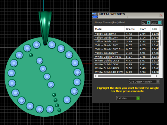Close the Metal Weights panel
This screenshot has width=167, height=125.
(161, 15)
